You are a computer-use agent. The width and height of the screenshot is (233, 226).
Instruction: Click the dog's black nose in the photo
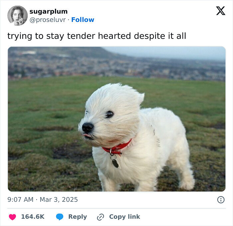[88, 127]
